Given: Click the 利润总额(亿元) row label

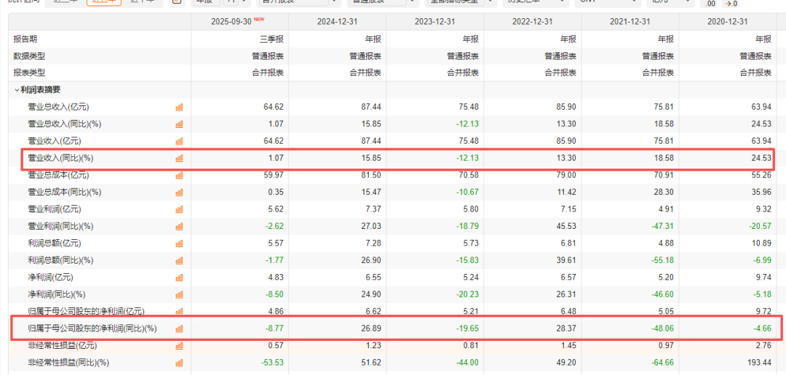Looking at the screenshot, I should coord(55,243).
